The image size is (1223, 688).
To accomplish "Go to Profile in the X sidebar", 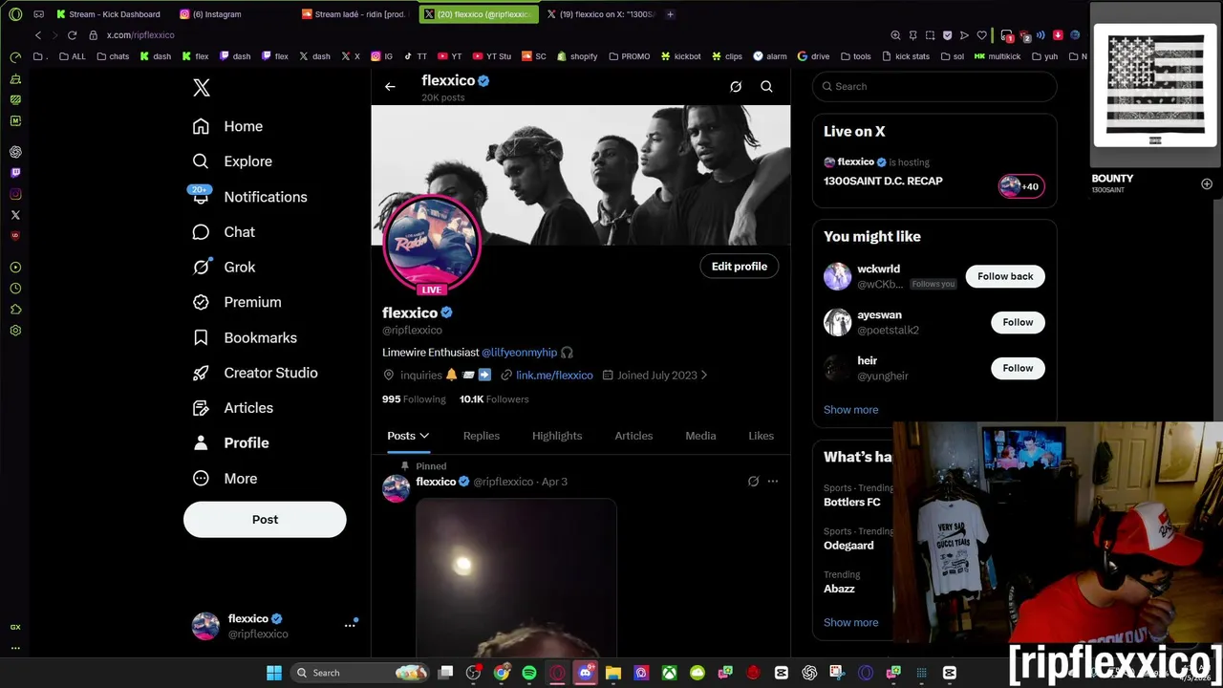I will pyautogui.click(x=230, y=443).
